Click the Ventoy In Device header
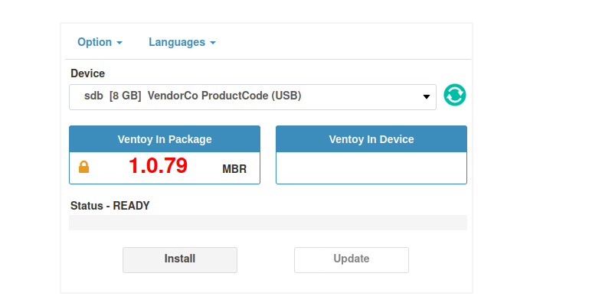615x306 pixels. tap(371, 139)
